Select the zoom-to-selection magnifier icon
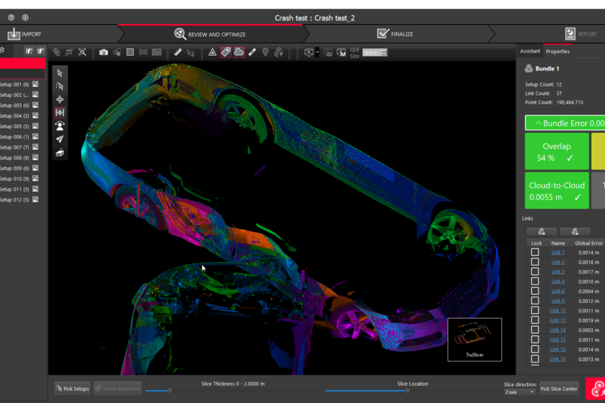Screen dimensions: 605x403 (82, 52)
